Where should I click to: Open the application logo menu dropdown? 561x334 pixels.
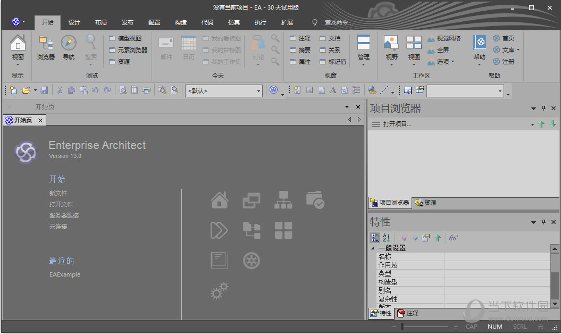point(19,22)
